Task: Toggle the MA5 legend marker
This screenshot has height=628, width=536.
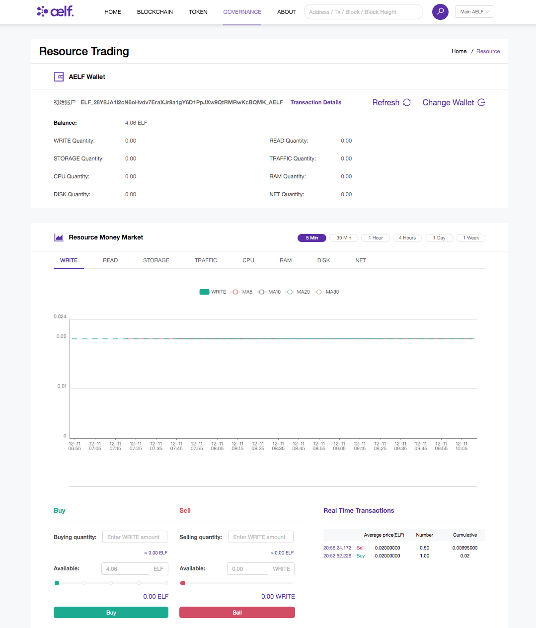Action: point(235,292)
